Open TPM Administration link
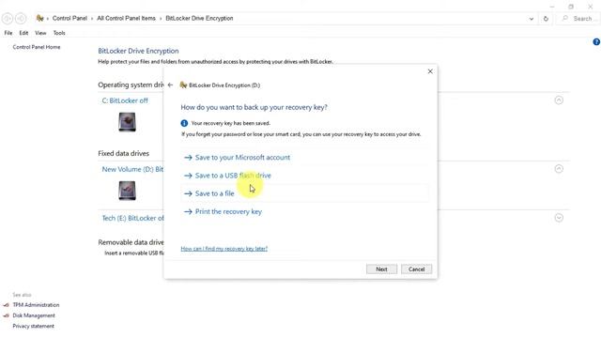 coord(36,305)
